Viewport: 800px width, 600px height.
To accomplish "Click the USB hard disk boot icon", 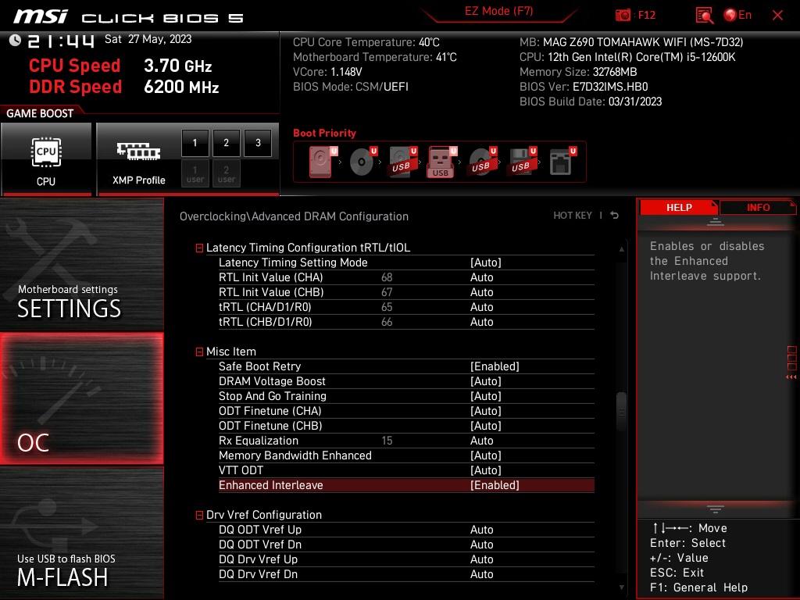I will point(402,162).
